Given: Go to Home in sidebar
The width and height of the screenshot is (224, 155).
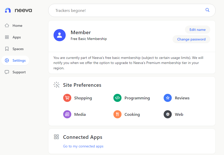Looking at the screenshot, I should pos(13,26).
